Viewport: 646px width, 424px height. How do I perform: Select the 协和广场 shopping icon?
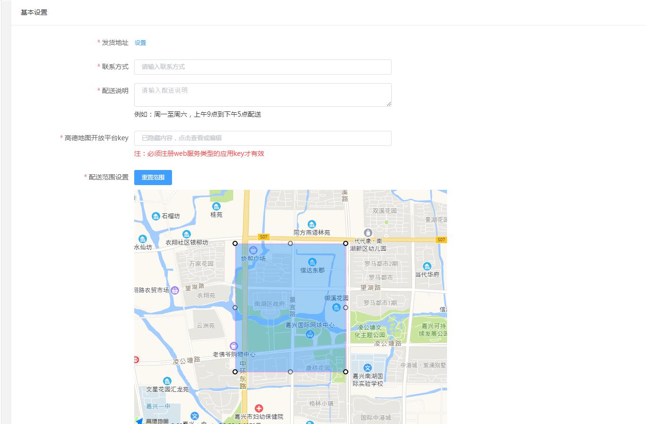pos(253,250)
